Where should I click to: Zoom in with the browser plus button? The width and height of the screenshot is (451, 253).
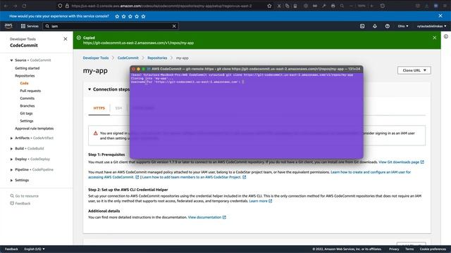pos(371,6)
